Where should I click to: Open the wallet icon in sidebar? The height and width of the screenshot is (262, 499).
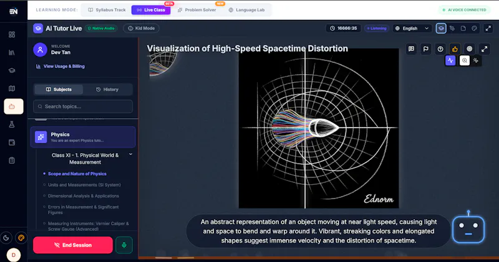[x=12, y=143]
